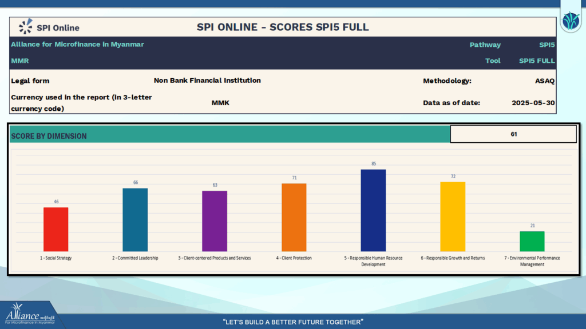Click the Alliance for Microfinance in Myanmar name
Screen dimensions: 586x329
click(78, 45)
